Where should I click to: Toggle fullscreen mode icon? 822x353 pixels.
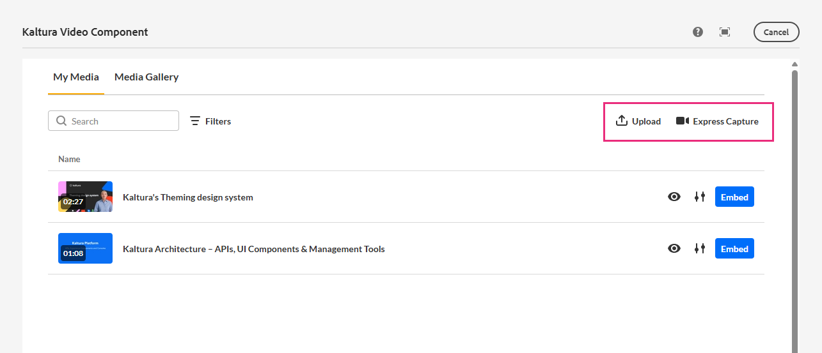pyautogui.click(x=725, y=32)
